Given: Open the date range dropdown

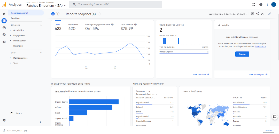Looking at the screenshot, I should tap(233, 14).
